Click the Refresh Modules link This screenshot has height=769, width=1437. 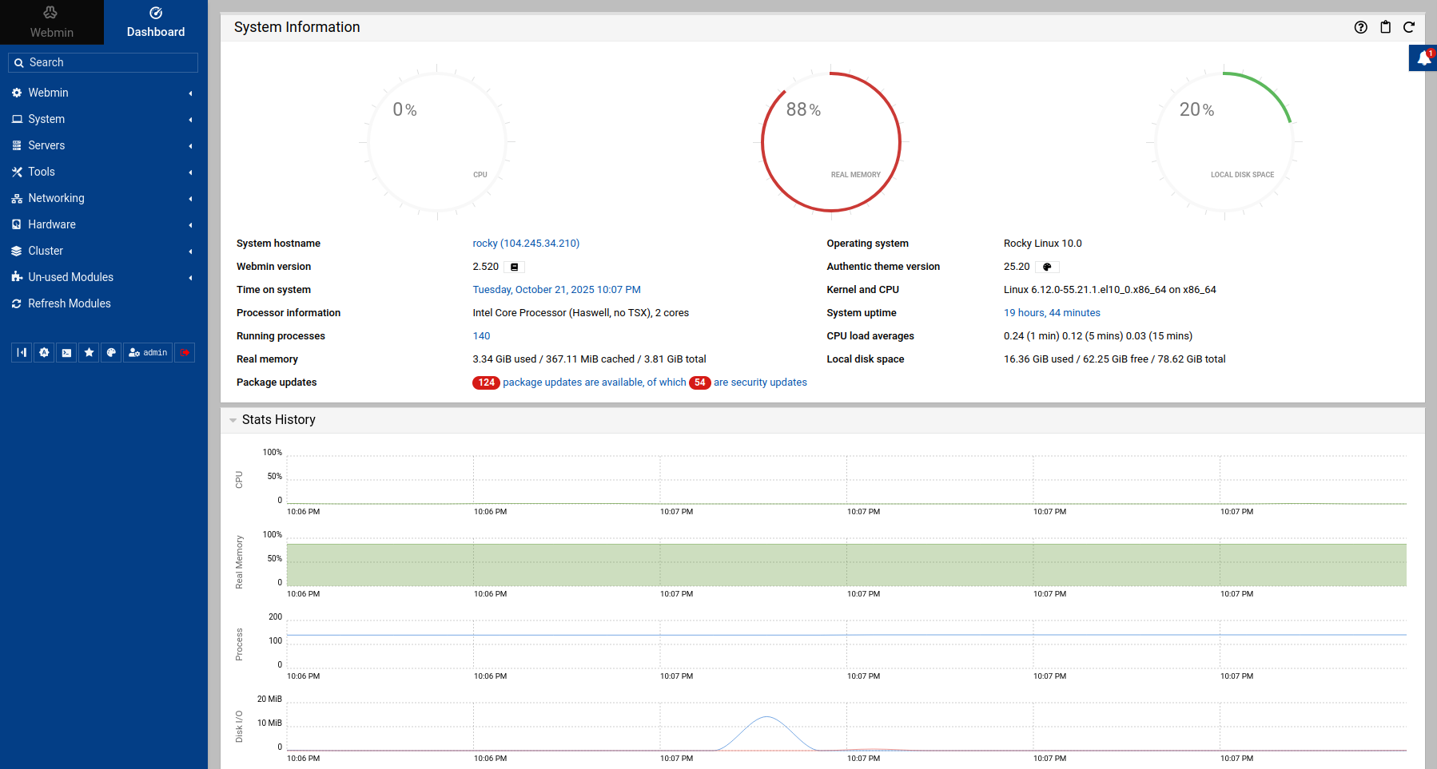click(x=69, y=303)
